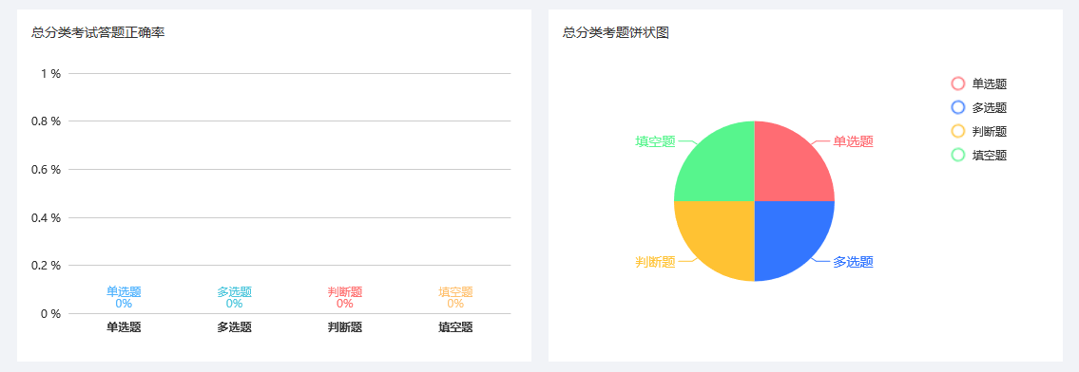
Task: Click the 多选题 x-axis category label
Action: click(x=234, y=327)
